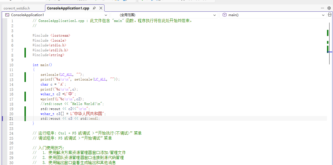The image size is (333, 165).
Task: Click the 使用解决方案资源管理器 comment line
Action: tap(79, 153)
